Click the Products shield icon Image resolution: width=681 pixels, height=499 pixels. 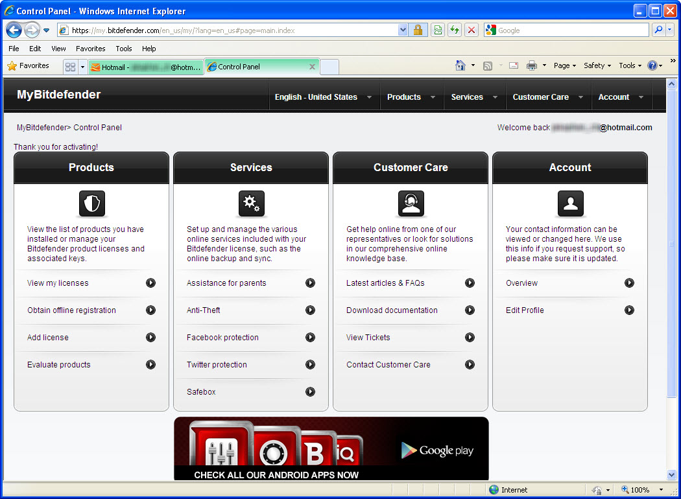click(x=91, y=203)
